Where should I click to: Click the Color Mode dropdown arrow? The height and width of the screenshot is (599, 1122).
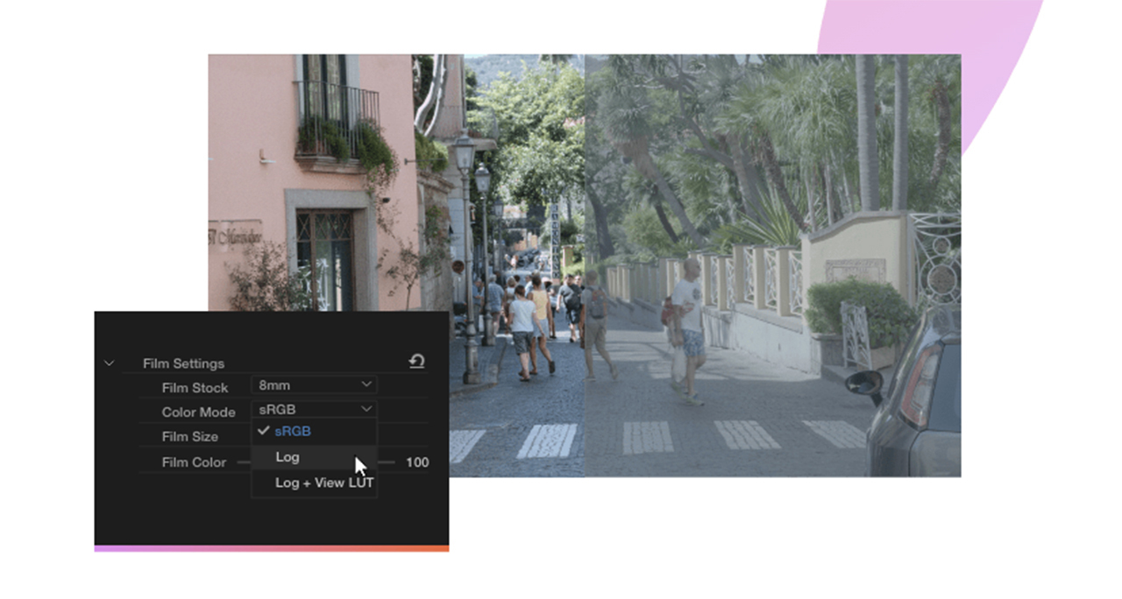365,409
